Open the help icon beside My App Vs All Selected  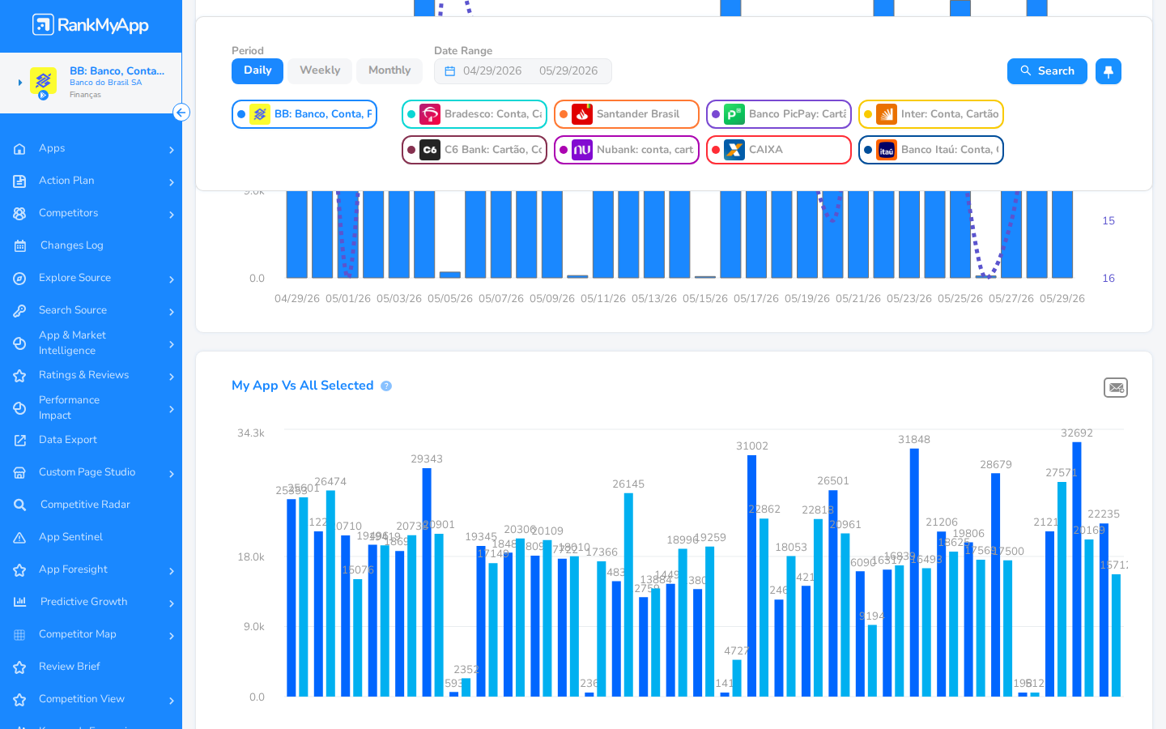[x=386, y=386]
